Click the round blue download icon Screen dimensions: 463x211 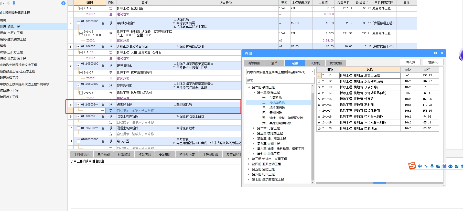[63, 3]
